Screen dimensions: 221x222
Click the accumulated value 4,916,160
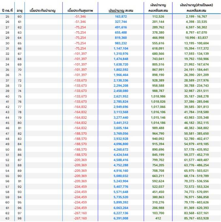[121, 171]
